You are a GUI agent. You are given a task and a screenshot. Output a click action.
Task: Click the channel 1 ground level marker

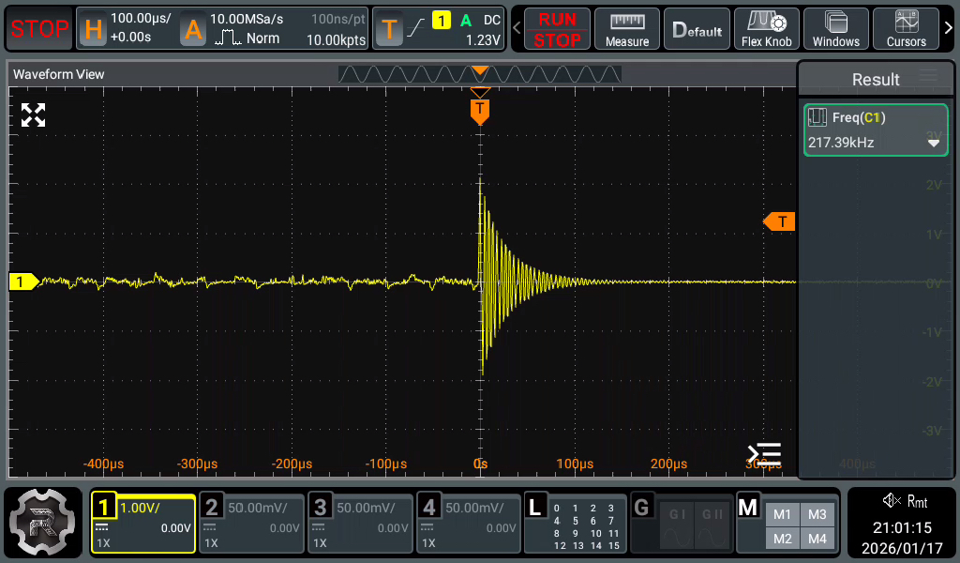[x=22, y=281]
